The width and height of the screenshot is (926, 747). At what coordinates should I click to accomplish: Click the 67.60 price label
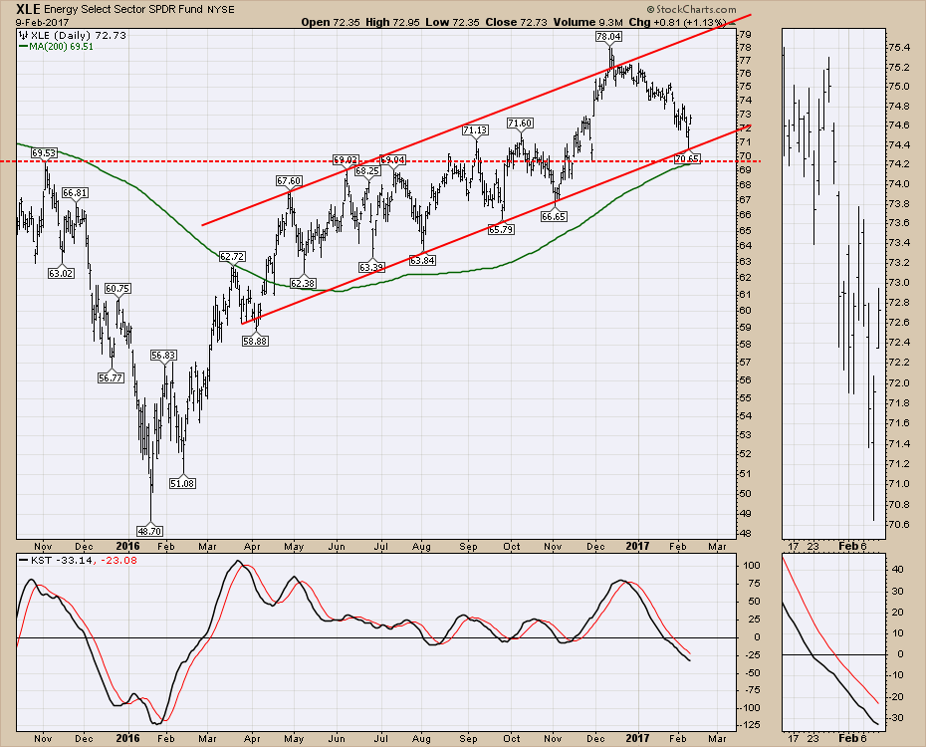(x=290, y=180)
